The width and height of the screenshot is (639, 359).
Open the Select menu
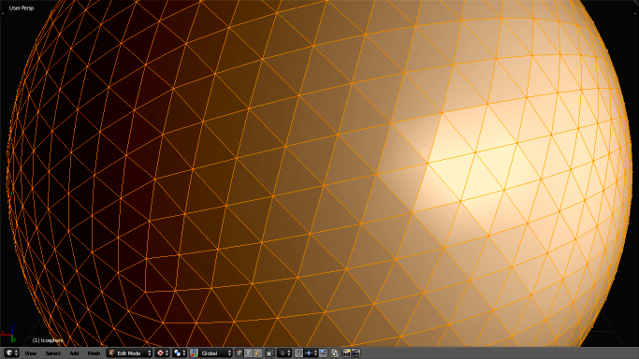tap(52, 353)
